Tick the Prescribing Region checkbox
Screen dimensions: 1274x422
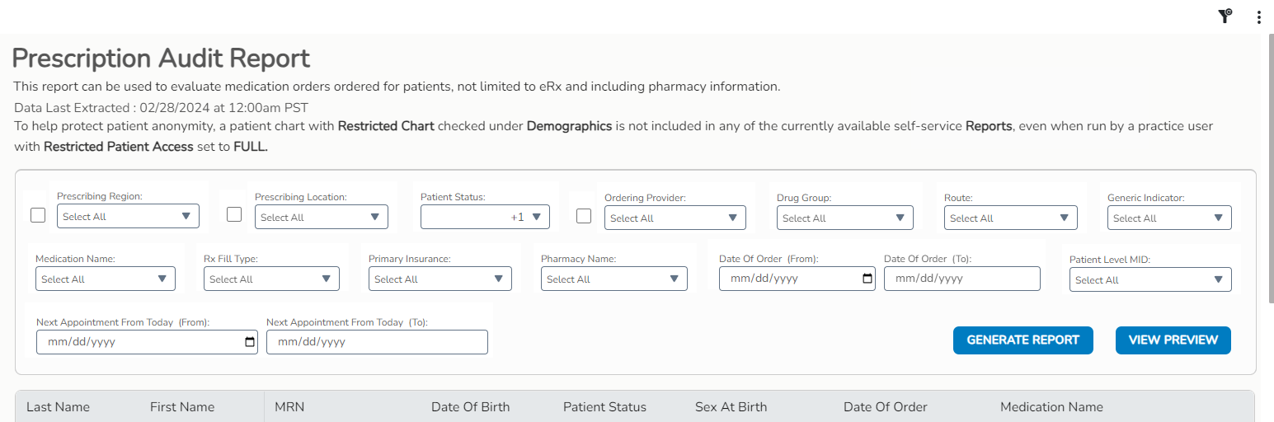point(38,215)
